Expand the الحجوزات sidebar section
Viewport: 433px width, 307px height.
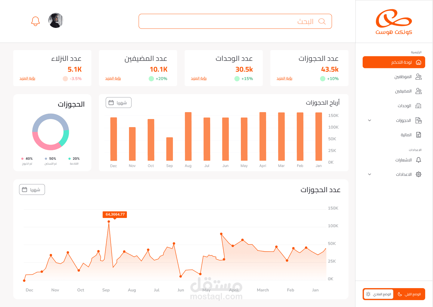(369, 120)
